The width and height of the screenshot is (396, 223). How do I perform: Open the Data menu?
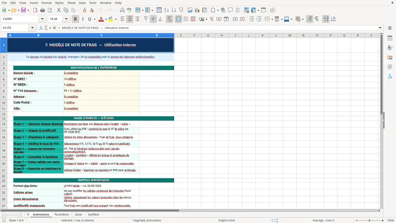click(x=82, y=3)
